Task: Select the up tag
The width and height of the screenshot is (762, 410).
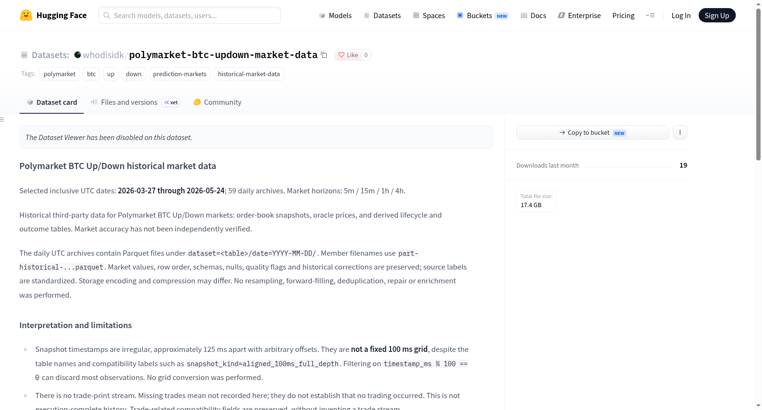Action: click(111, 74)
